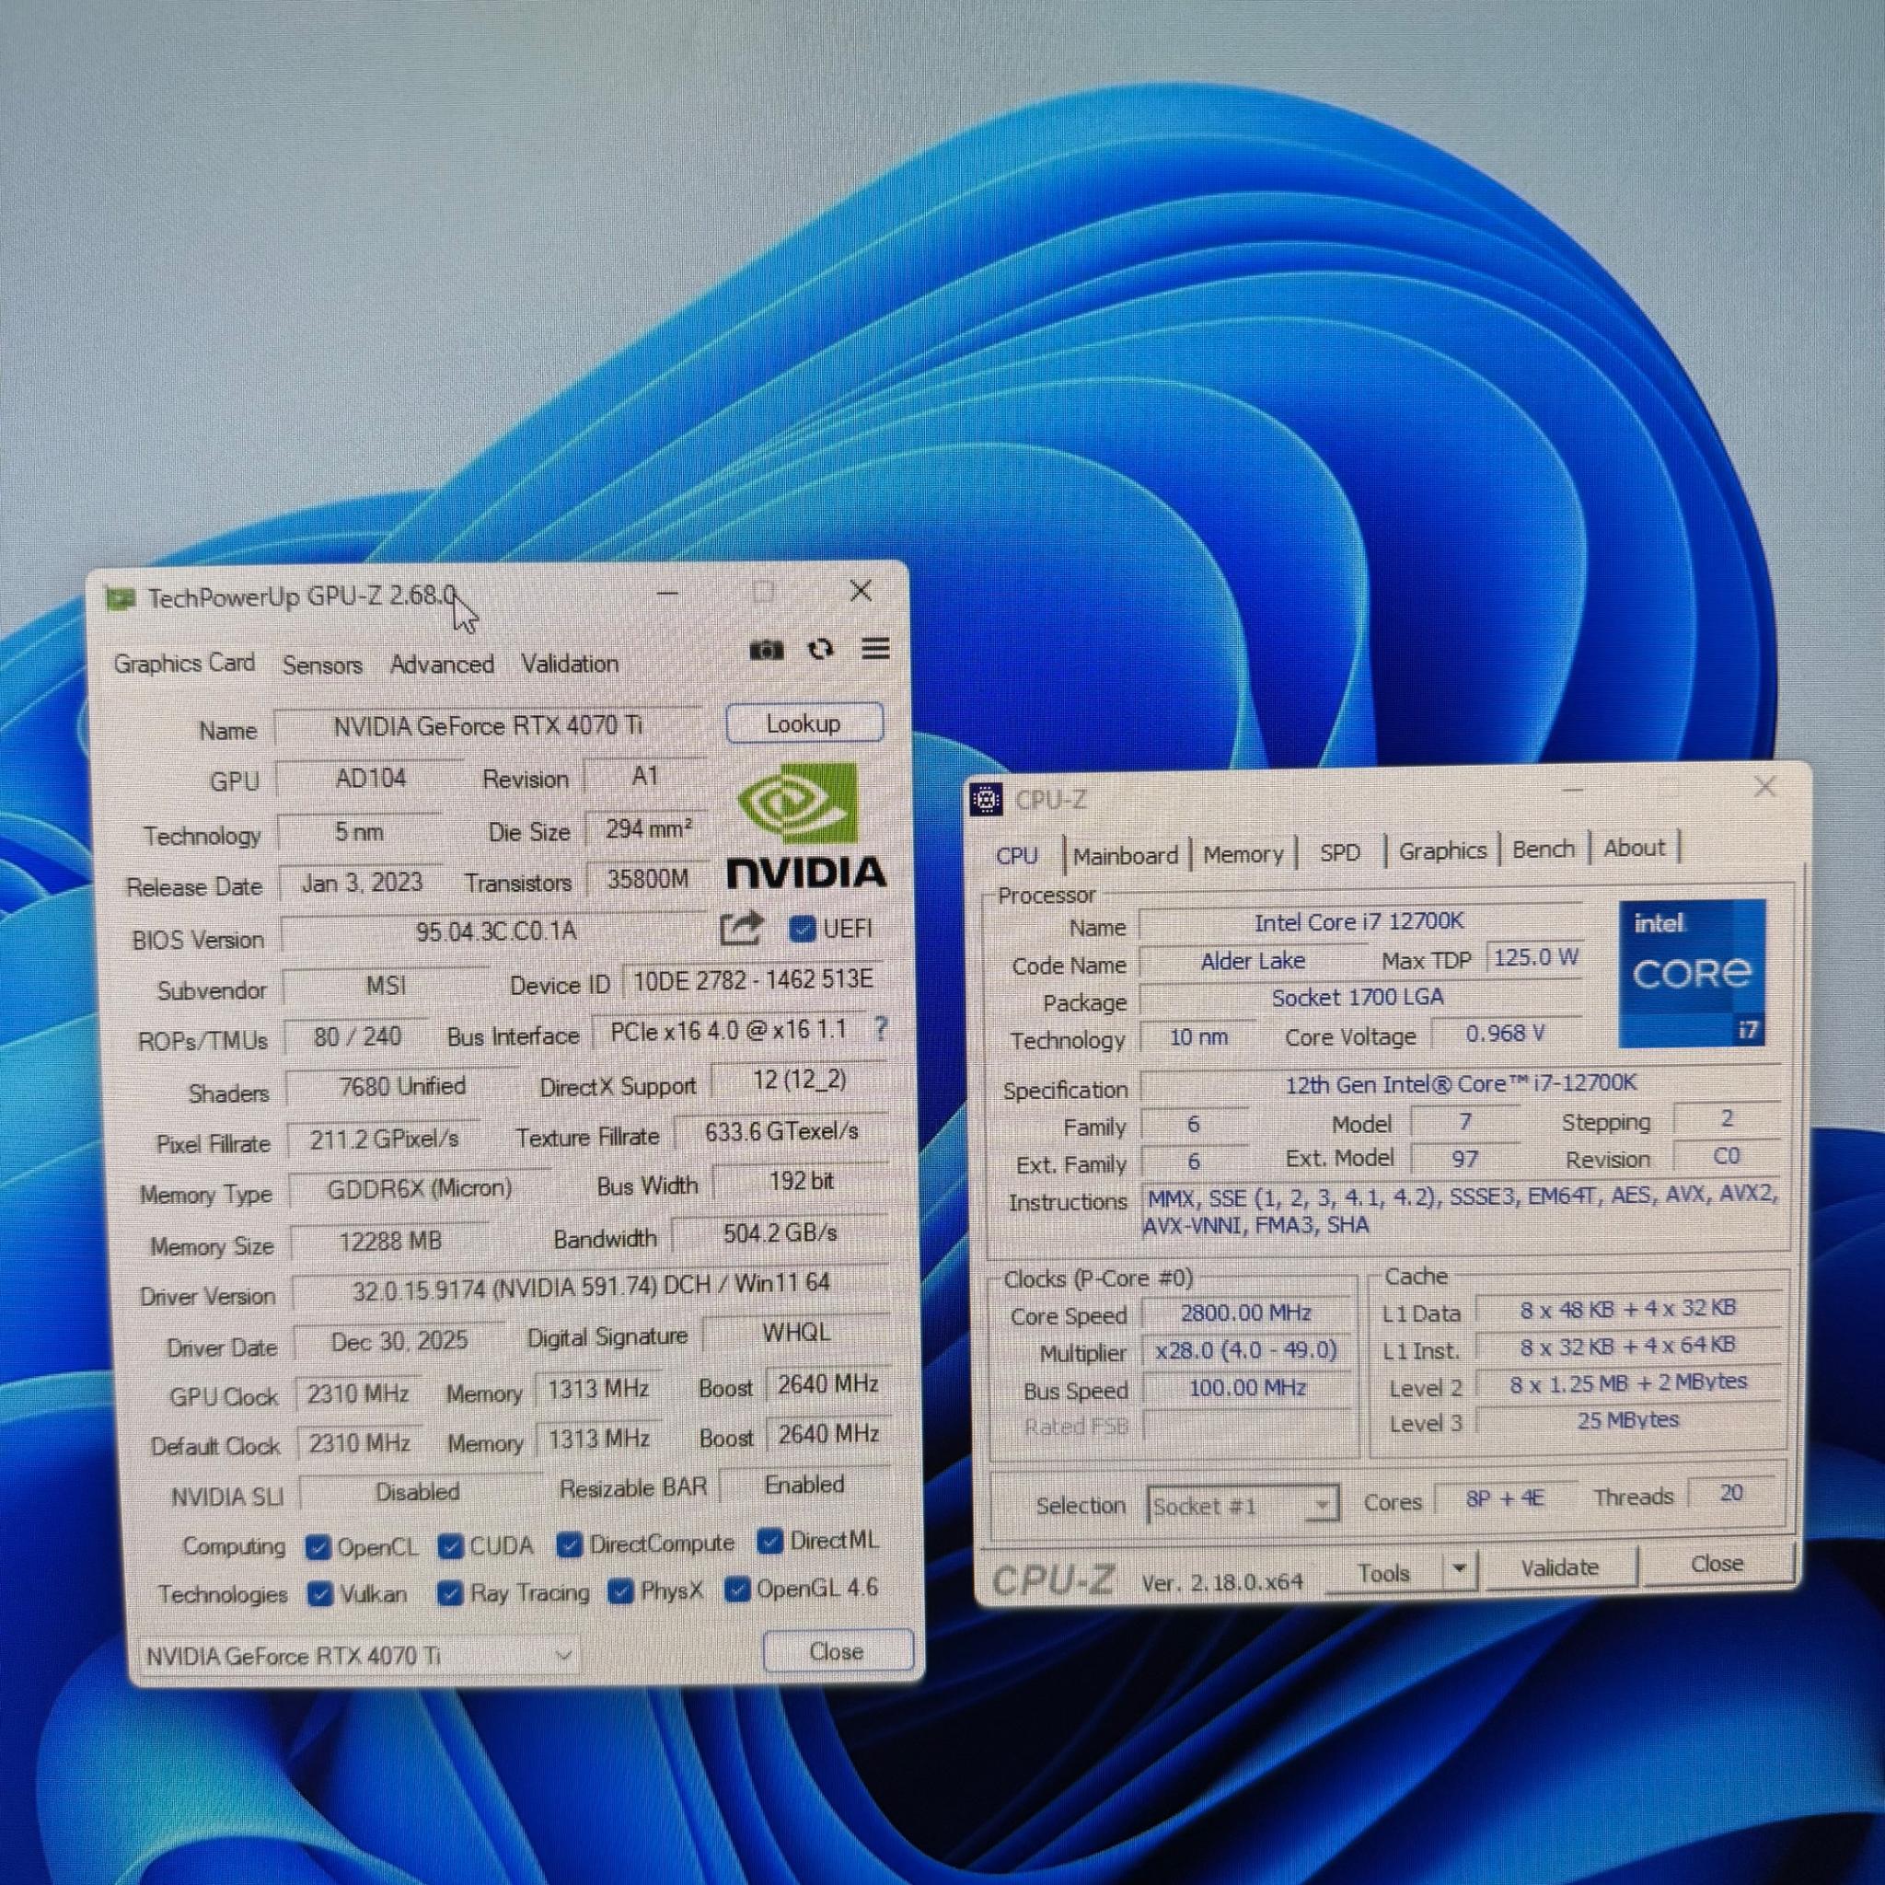Image resolution: width=1885 pixels, height=1885 pixels.
Task: Click the Core Voltage value 0.968 V
Action: 1506,1034
